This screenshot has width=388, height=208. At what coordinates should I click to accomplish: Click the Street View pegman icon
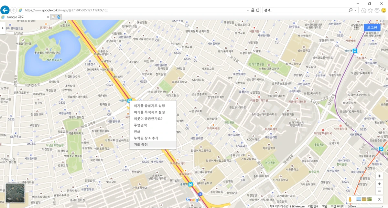350,200
